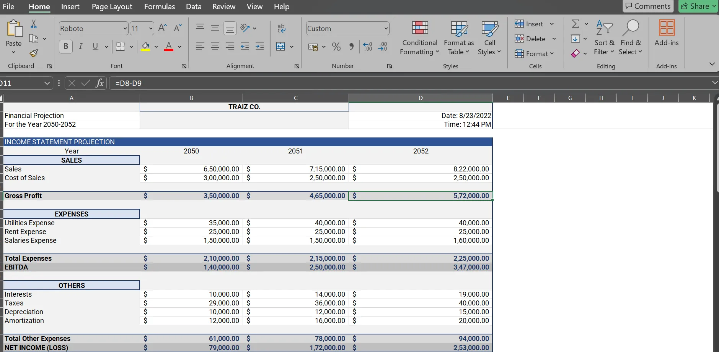Toggle Bold formatting
The width and height of the screenshot is (719, 352).
pos(66,47)
